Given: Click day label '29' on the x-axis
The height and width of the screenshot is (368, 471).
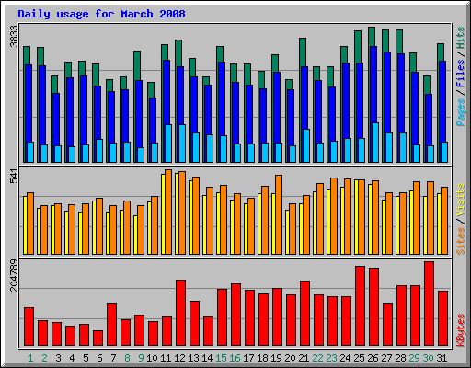Looking at the screenshot, I should point(414,358).
